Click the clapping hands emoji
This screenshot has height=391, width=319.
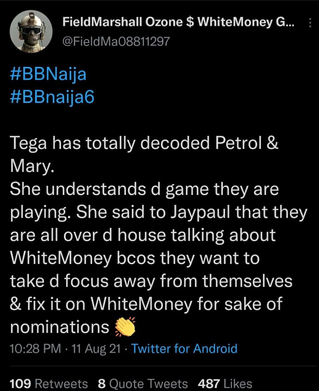click(125, 327)
